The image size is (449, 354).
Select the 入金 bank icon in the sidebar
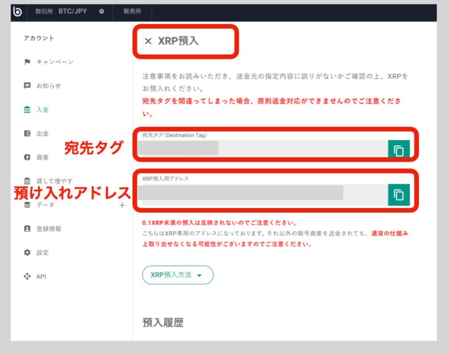[27, 110]
